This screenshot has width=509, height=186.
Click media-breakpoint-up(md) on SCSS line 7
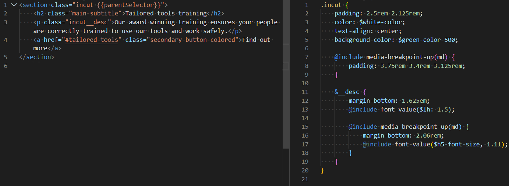point(407,57)
